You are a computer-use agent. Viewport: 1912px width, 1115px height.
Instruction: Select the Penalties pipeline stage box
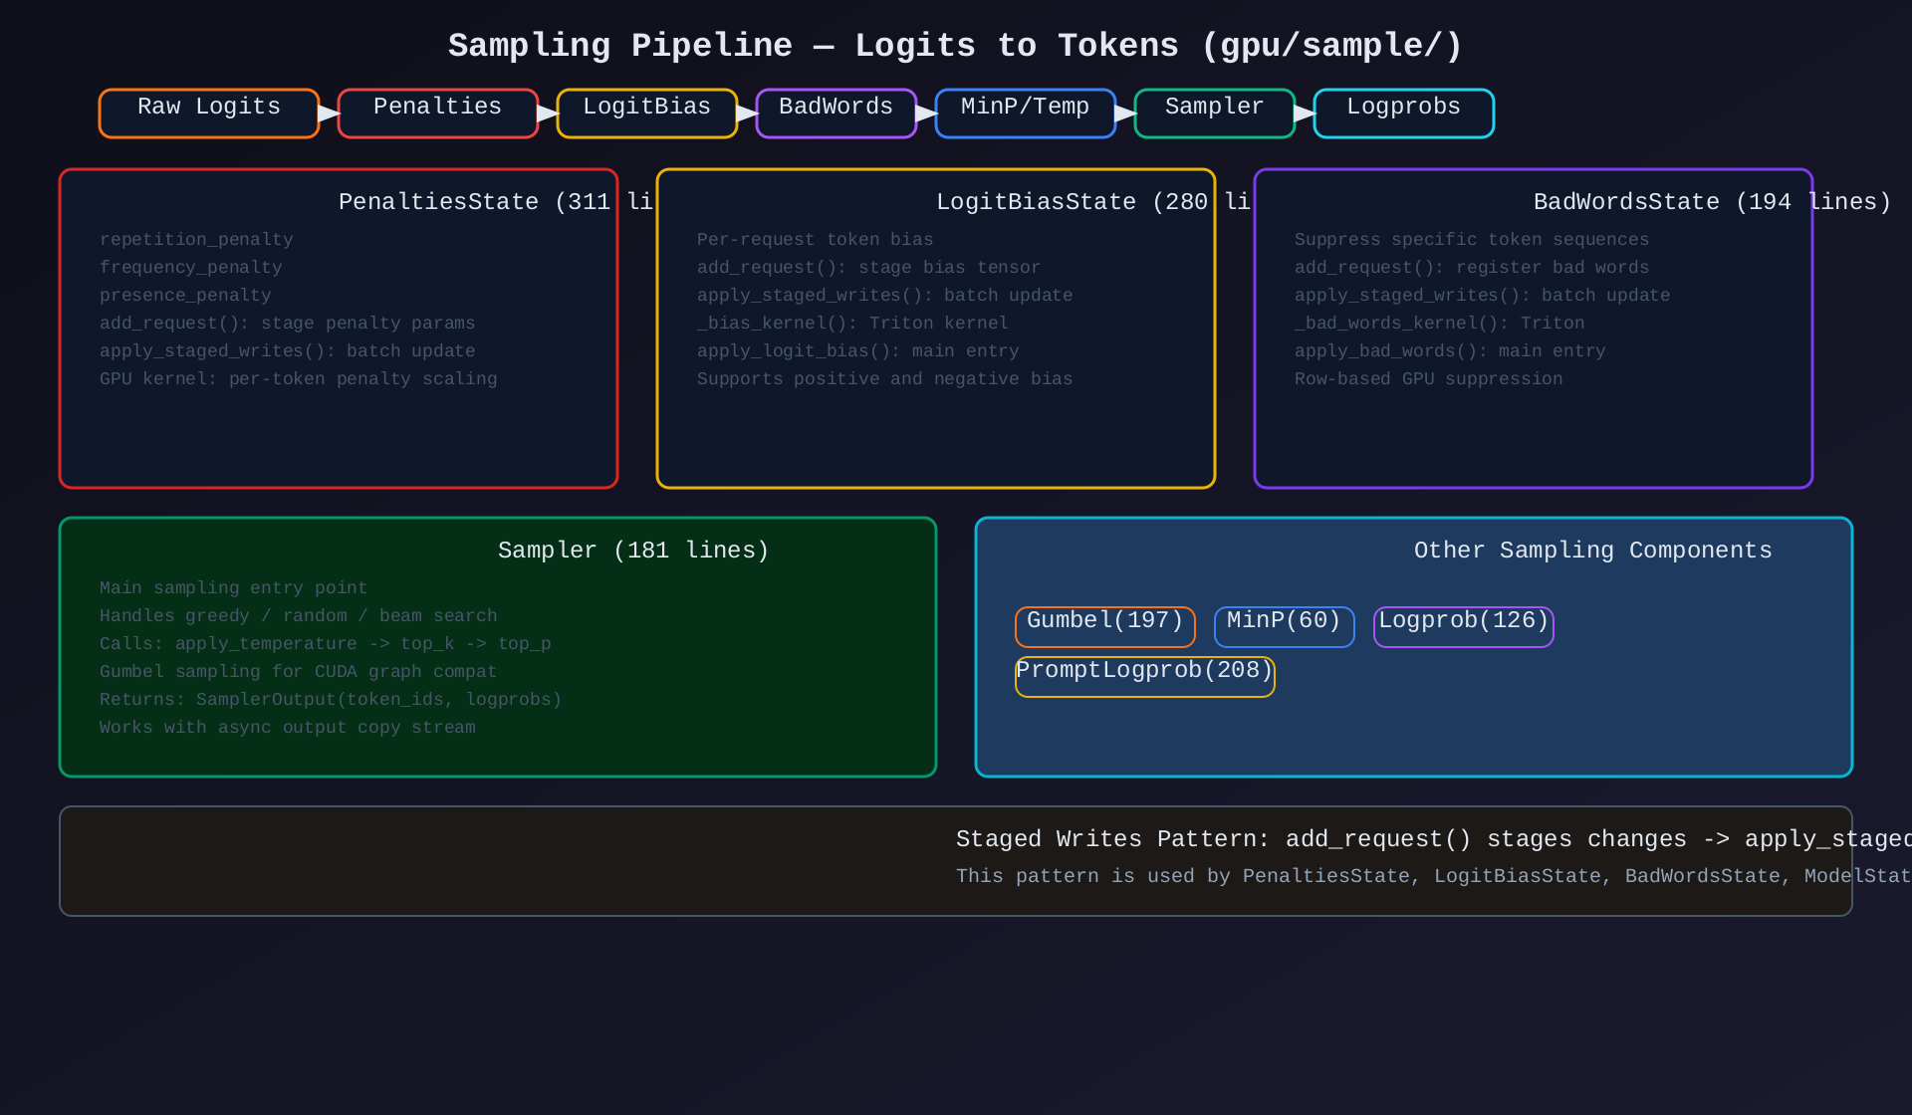pyautogui.click(x=438, y=112)
